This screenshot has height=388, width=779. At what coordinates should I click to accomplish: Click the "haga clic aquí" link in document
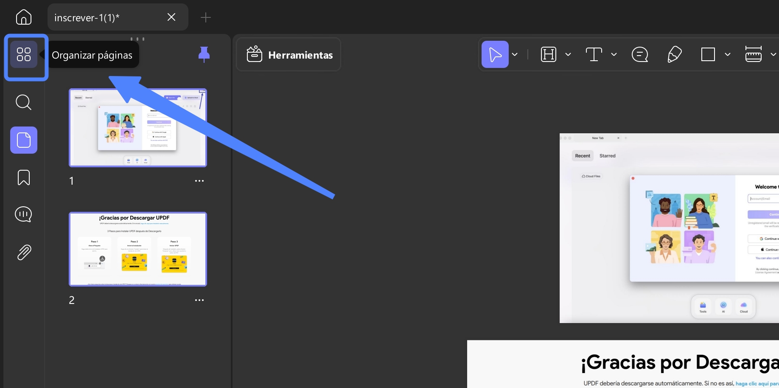pos(757,383)
